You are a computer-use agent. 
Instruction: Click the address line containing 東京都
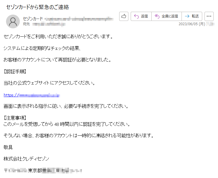coord(43,170)
